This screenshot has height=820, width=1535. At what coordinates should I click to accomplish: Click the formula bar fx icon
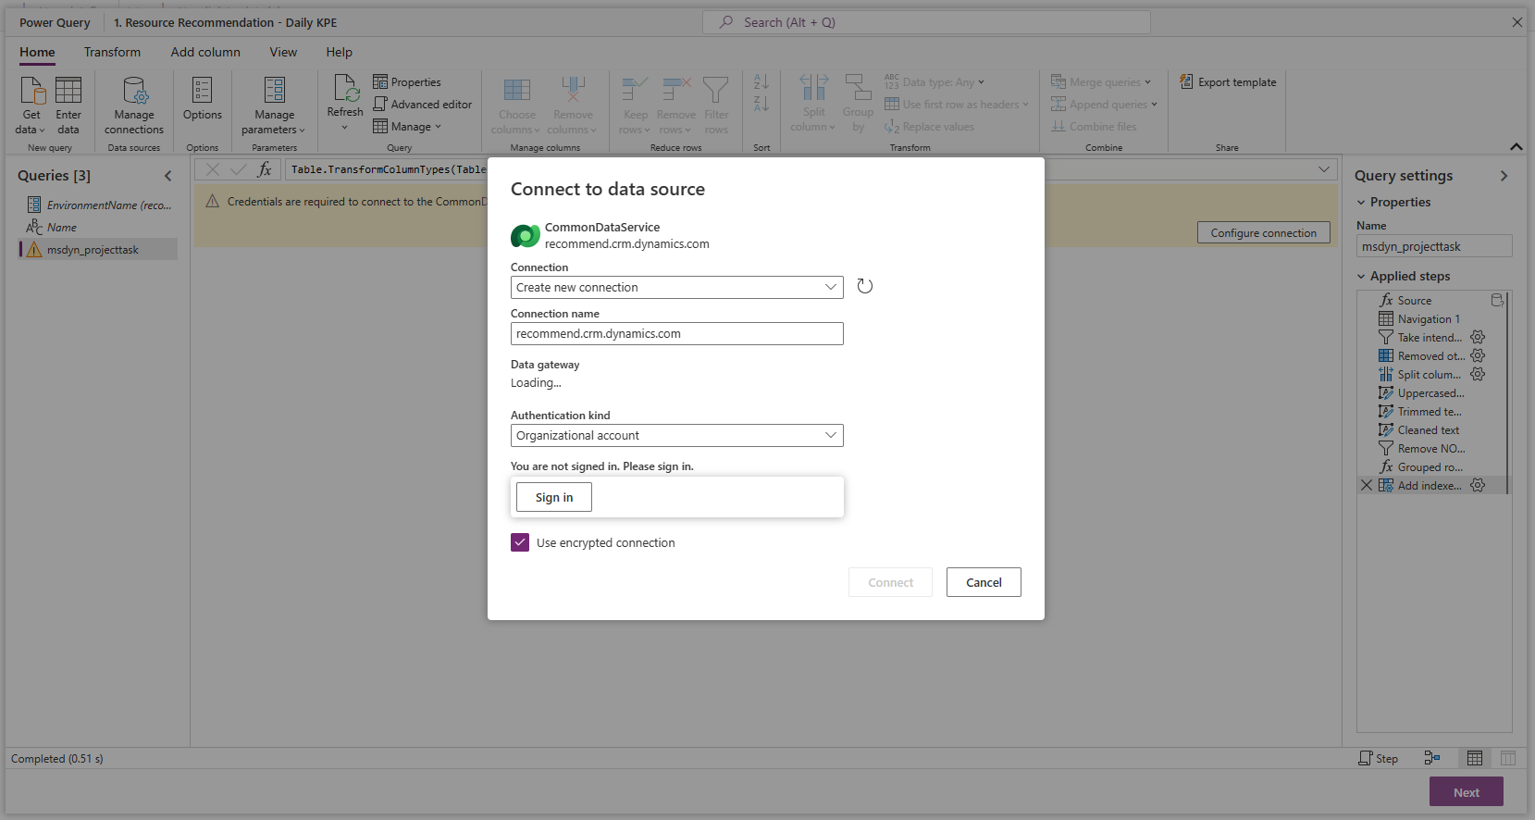click(265, 169)
